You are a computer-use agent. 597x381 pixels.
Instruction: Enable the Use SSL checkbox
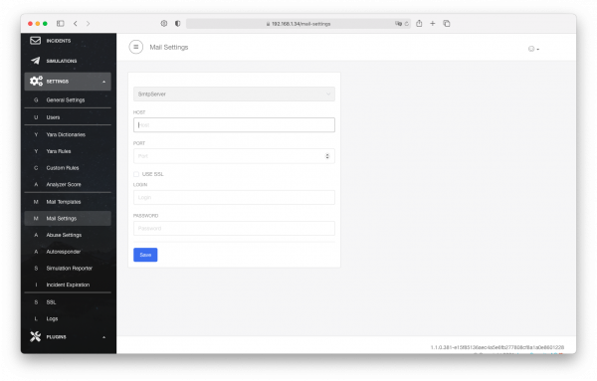[x=136, y=174]
